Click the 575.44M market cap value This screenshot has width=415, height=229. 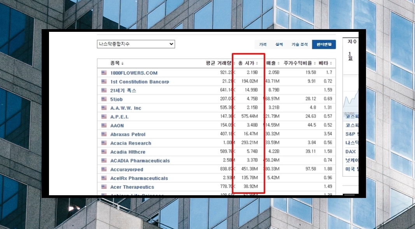click(250, 116)
